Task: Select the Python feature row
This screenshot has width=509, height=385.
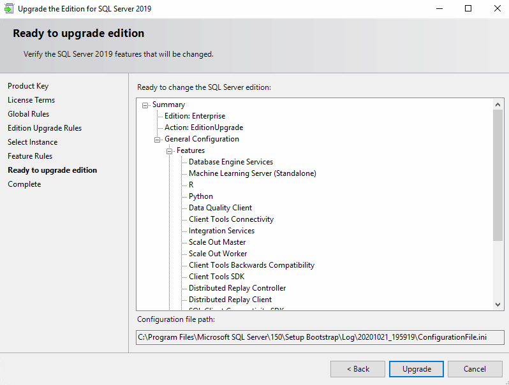Action: coord(201,196)
